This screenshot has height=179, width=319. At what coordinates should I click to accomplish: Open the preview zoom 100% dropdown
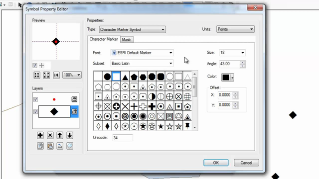tap(72, 75)
